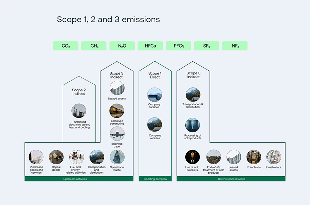
Task: Click the Capital goods icon
Action: tap(56, 156)
